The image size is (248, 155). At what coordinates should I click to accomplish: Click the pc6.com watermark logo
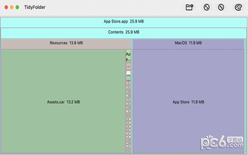[222, 143]
